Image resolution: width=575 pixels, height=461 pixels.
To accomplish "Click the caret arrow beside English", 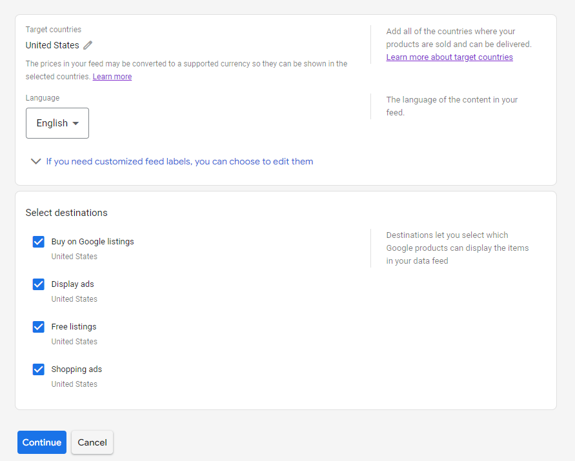I will 76,124.
